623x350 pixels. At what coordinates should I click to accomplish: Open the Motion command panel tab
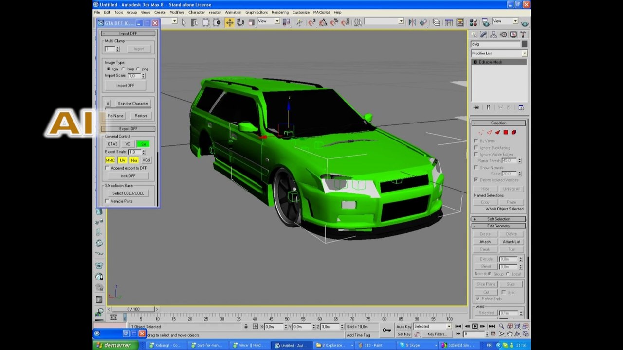(503, 35)
